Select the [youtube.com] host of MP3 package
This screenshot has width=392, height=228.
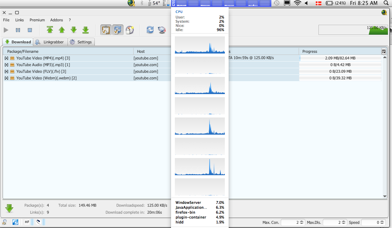[x=146, y=65]
